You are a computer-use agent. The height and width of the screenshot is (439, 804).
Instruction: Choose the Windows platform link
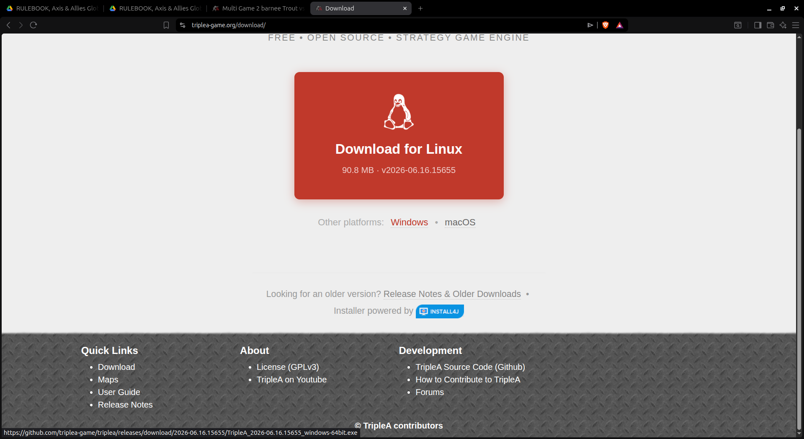[x=409, y=222]
